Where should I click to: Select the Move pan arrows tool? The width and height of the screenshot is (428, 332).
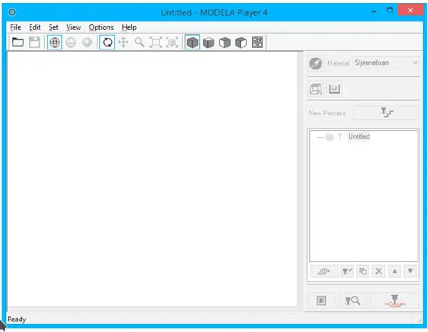tap(124, 42)
